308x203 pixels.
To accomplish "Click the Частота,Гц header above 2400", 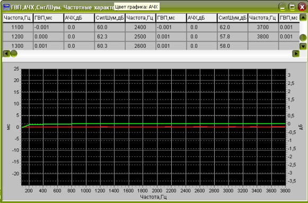I will click(140, 18).
